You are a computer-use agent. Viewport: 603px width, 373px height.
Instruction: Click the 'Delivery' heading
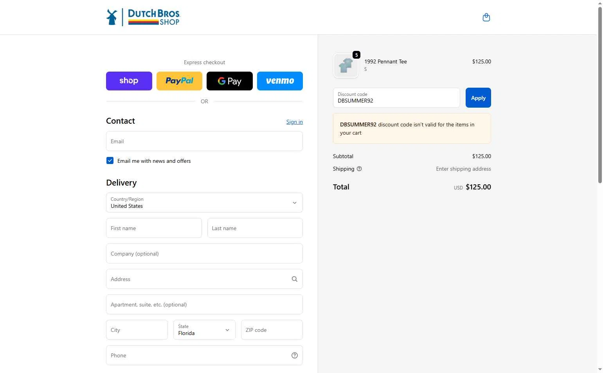pos(121,183)
